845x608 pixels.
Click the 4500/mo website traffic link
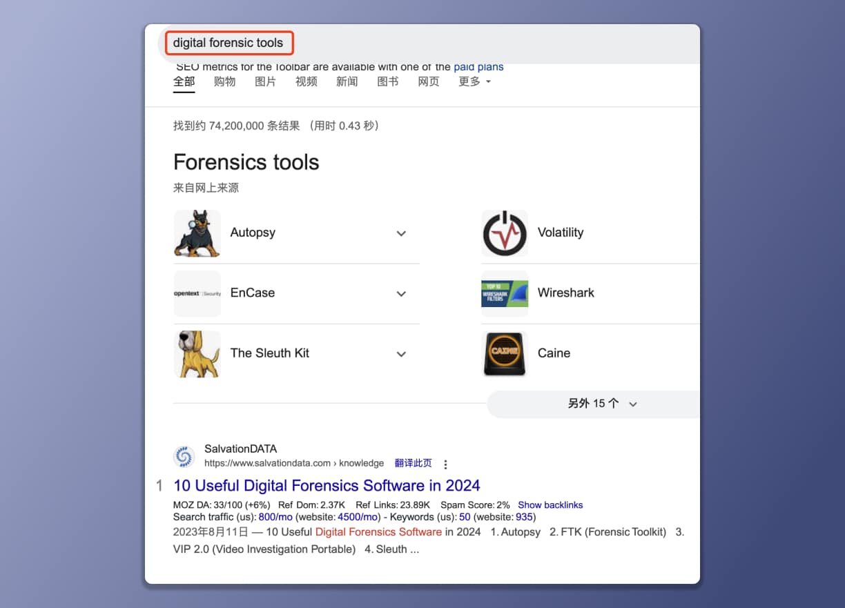(x=358, y=517)
